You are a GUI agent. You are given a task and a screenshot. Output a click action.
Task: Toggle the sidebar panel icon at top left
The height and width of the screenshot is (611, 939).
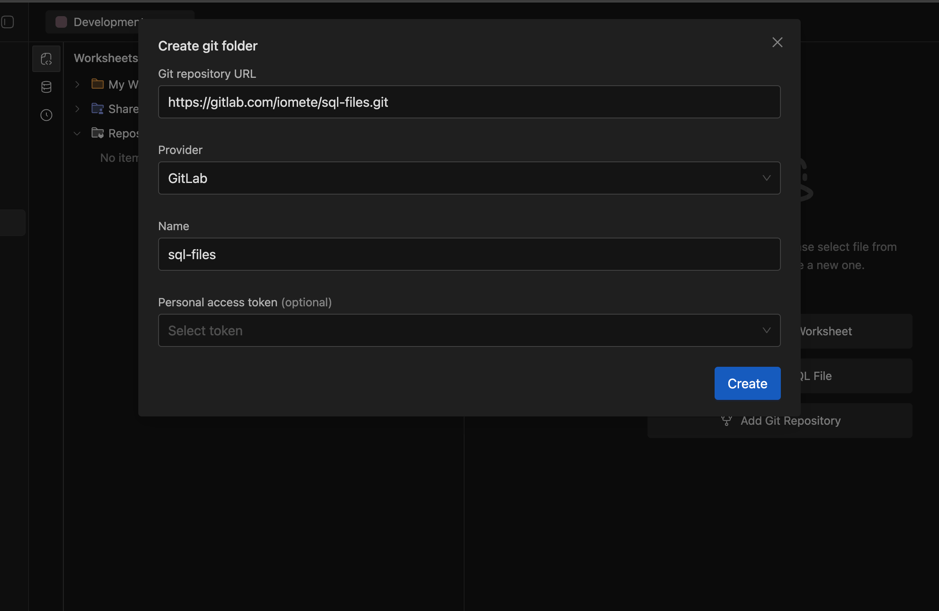coord(7,22)
